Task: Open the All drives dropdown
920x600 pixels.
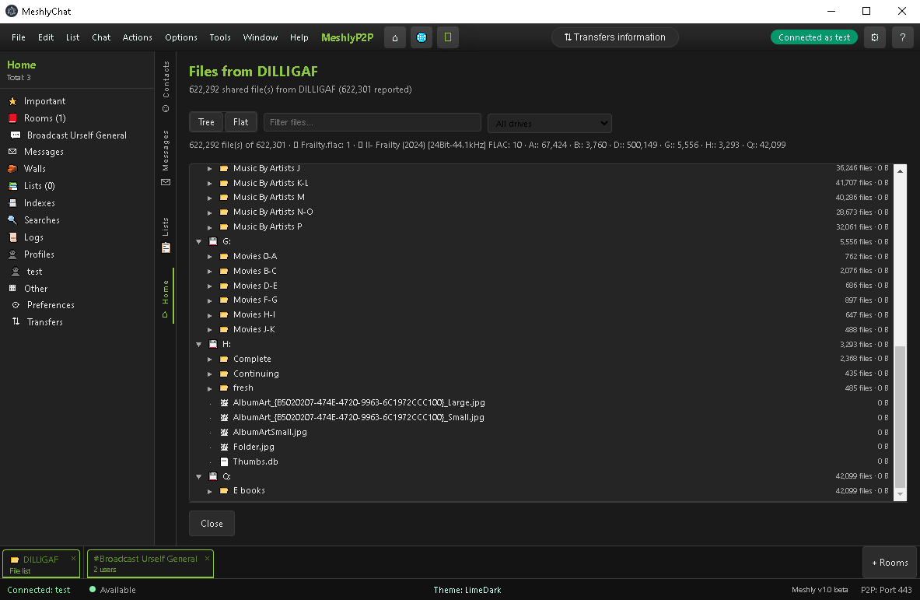Action: (x=550, y=123)
